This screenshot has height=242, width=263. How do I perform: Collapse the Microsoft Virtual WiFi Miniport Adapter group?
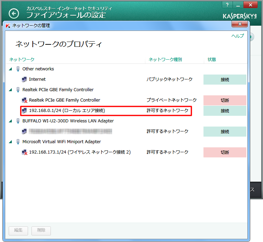(10, 142)
